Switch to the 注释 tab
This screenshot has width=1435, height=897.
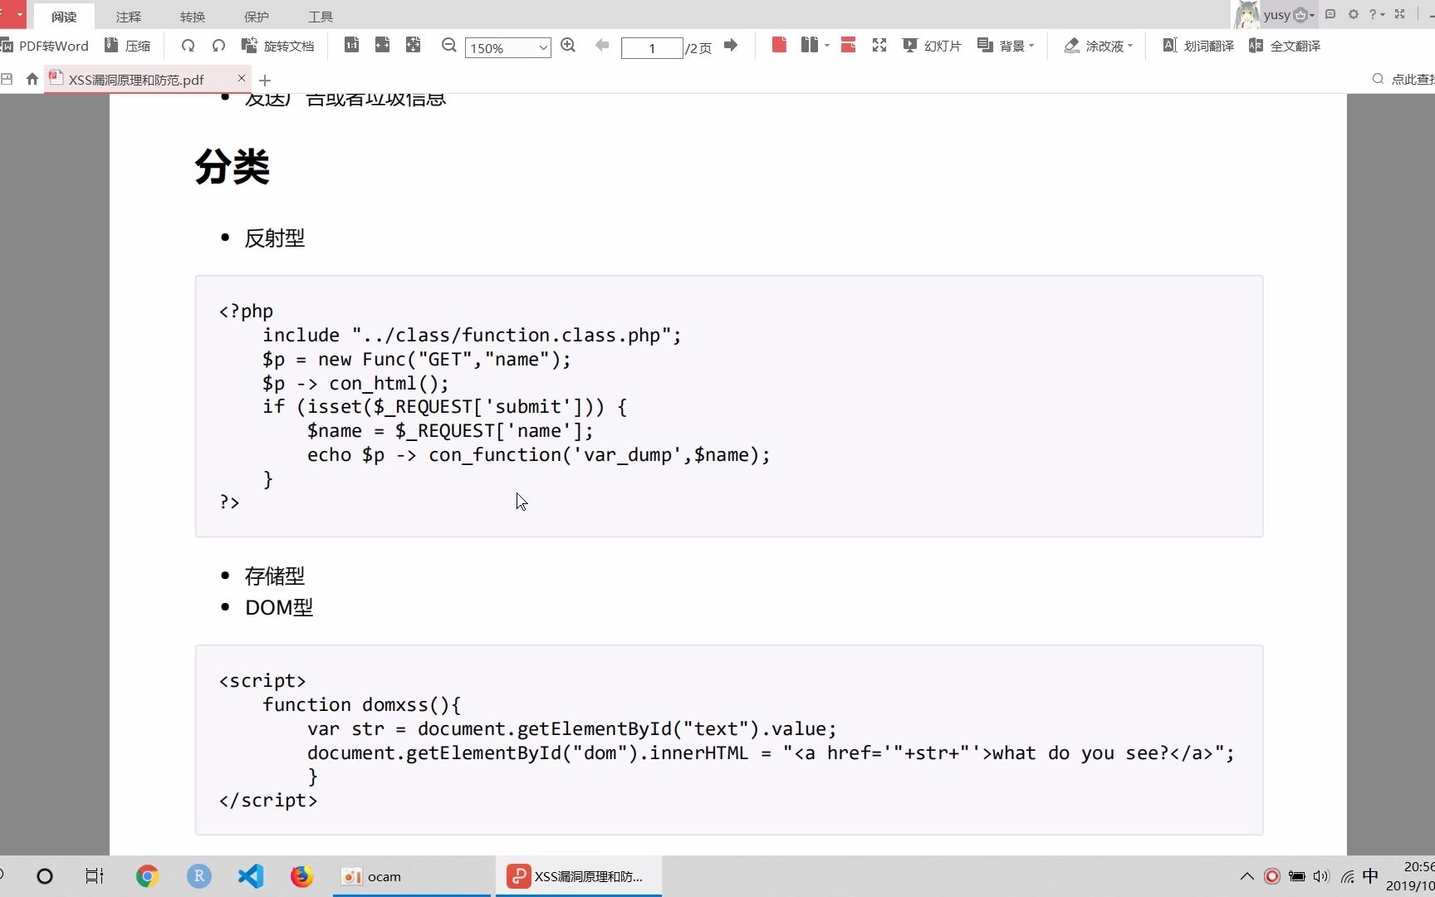pos(128,17)
